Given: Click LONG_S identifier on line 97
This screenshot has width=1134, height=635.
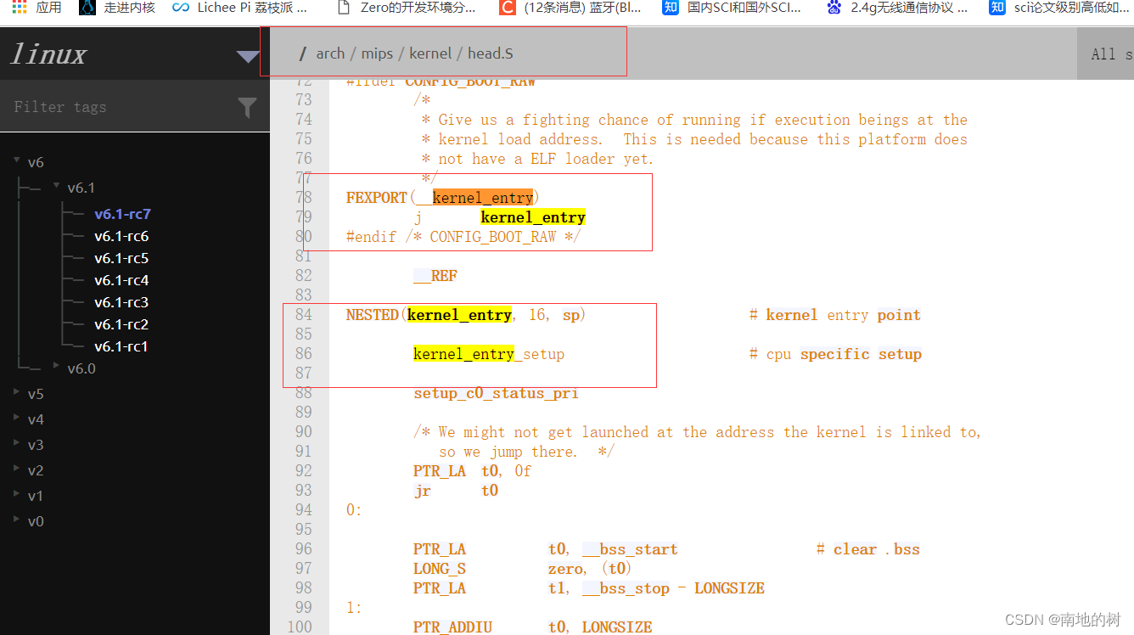Looking at the screenshot, I should click(440, 569).
